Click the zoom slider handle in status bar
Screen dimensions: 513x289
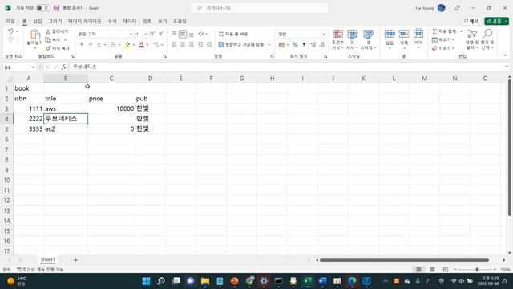[x=477, y=270]
